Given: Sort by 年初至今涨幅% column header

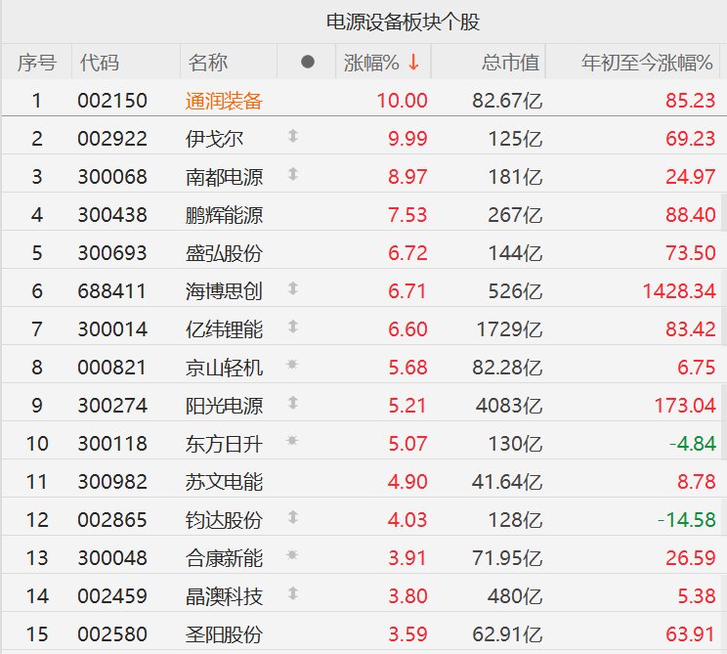Looking at the screenshot, I should (x=648, y=63).
